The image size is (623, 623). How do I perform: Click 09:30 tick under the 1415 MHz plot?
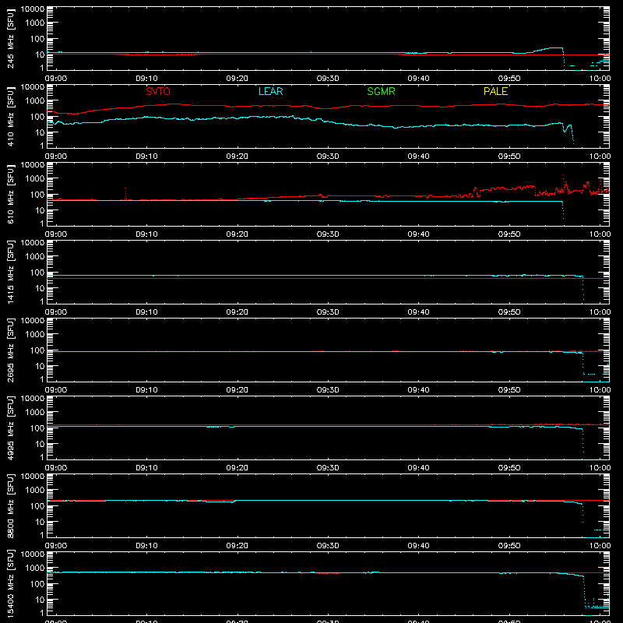coord(328,312)
